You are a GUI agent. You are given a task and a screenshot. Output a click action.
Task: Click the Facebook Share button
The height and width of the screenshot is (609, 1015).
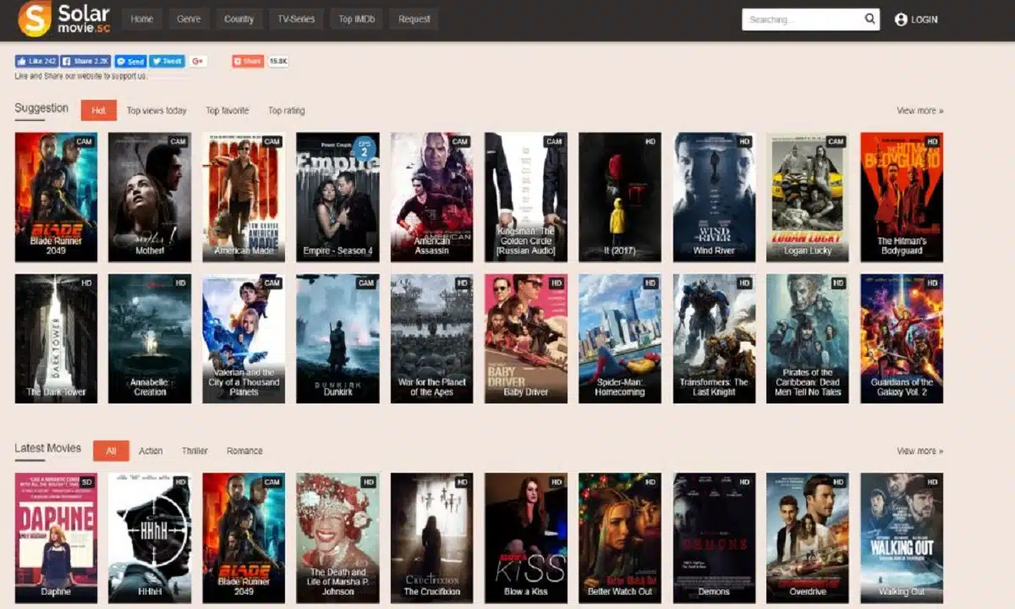(86, 62)
